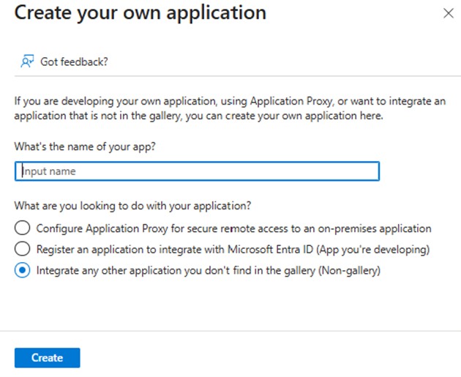461x377 pixels.
Task: Focus the app name input field
Action: (197, 171)
